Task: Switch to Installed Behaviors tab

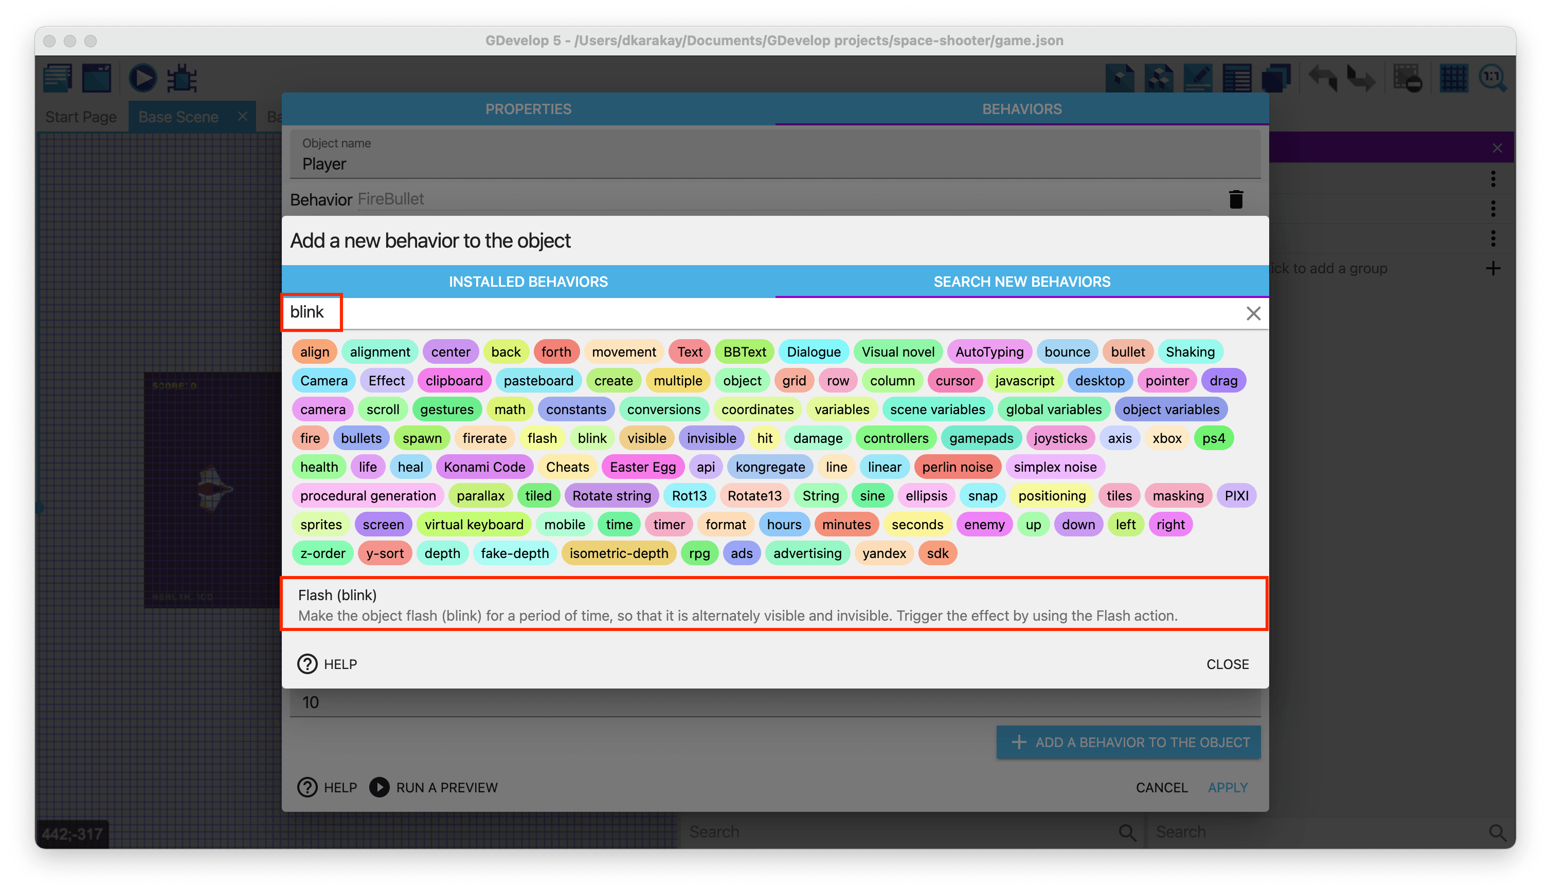Action: (528, 282)
